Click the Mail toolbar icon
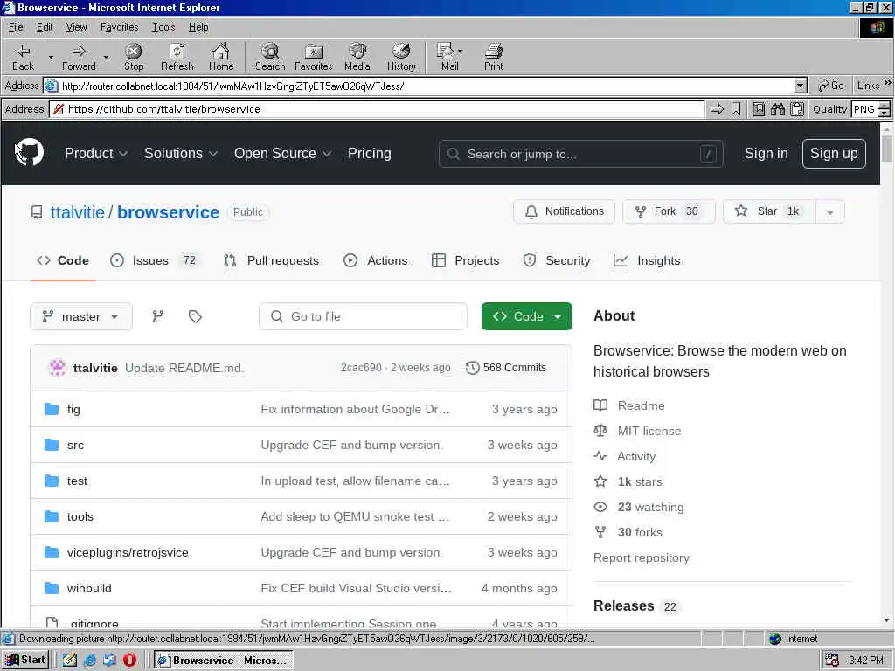 pyautogui.click(x=450, y=57)
